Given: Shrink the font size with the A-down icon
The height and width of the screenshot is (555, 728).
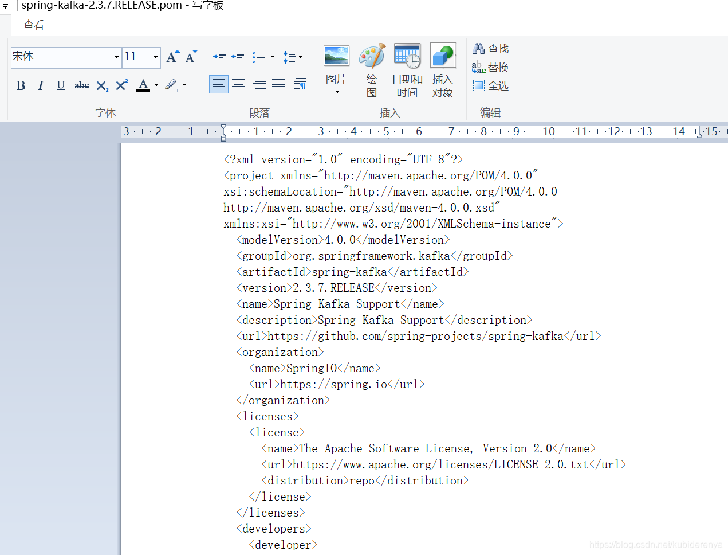Looking at the screenshot, I should [191, 56].
